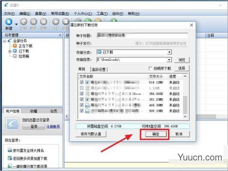Image resolution: width=228 pixels, height=171 pixels.
Task: Click file list scroll down arrow
Action: click(185, 116)
